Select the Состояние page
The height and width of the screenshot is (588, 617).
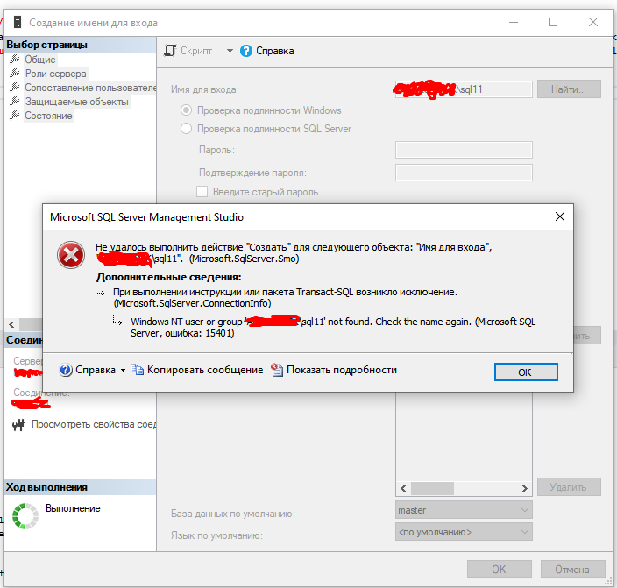coord(48,116)
